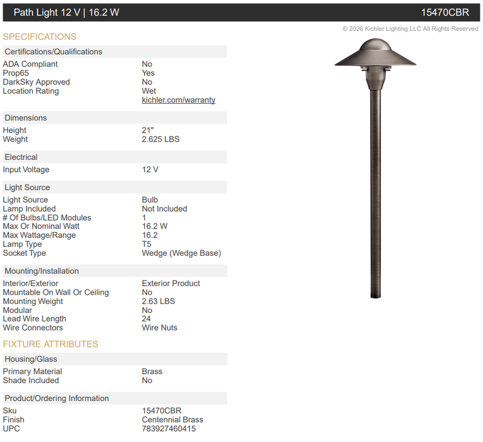483x442 pixels.
Task: Select the Certifications/Qualifications section header
Action: pyautogui.click(x=115, y=52)
